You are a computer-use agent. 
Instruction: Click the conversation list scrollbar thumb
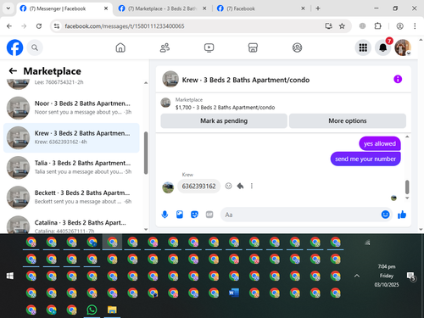tap(146, 153)
